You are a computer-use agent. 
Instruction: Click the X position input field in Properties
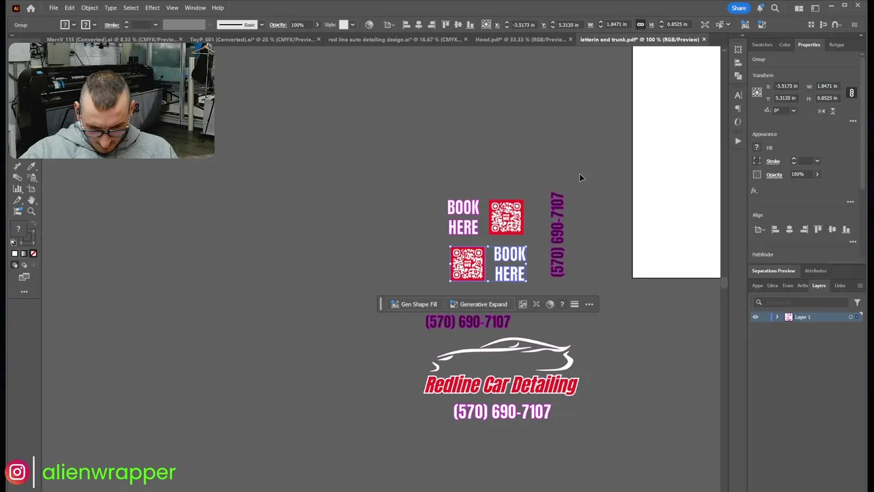(786, 86)
